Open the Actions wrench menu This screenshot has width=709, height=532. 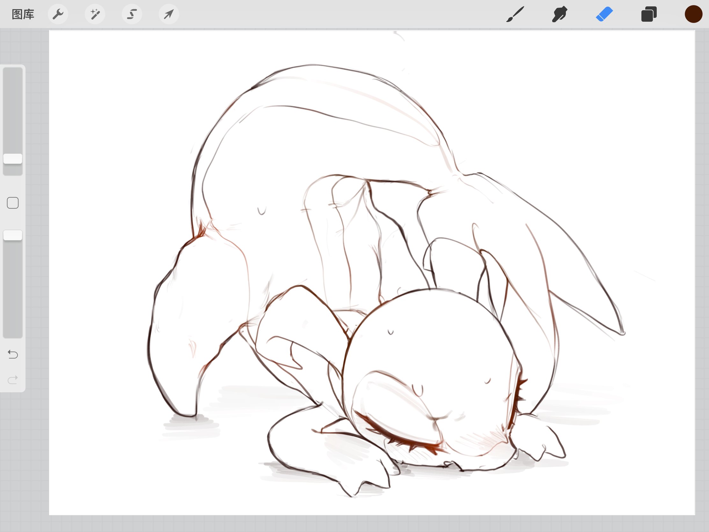(58, 14)
